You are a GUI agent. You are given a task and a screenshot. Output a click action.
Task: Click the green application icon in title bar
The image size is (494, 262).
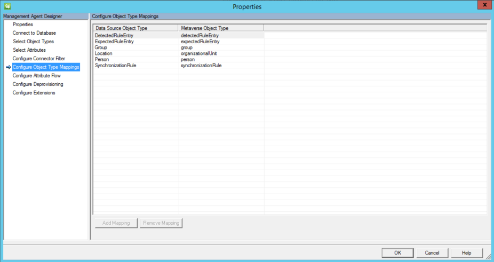pos(7,6)
